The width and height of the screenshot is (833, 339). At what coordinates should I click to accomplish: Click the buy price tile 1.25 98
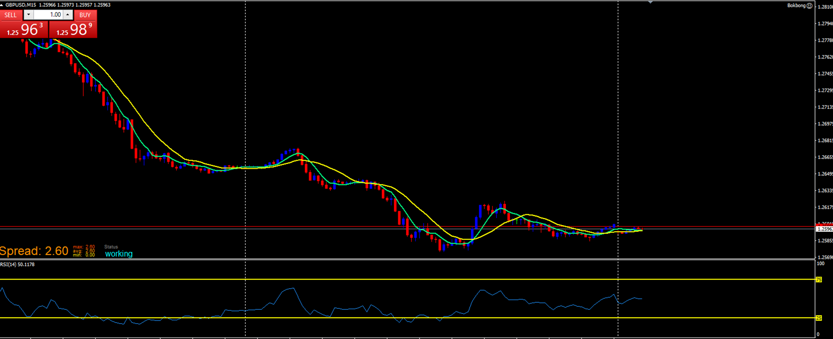click(x=73, y=29)
